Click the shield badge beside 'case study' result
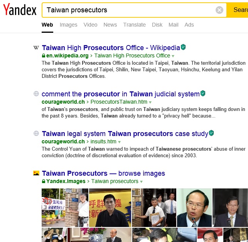 point(211,133)
